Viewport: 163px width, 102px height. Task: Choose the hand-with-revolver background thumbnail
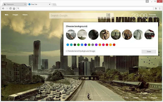tap(71, 35)
